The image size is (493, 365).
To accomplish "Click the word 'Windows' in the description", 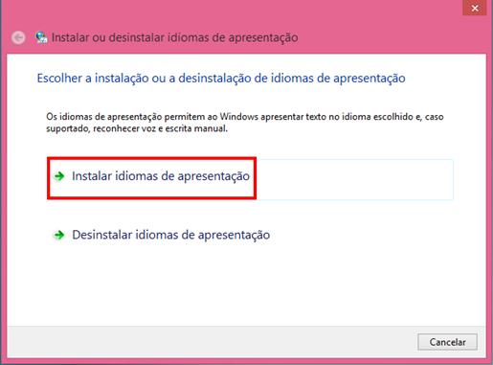I will (239, 117).
